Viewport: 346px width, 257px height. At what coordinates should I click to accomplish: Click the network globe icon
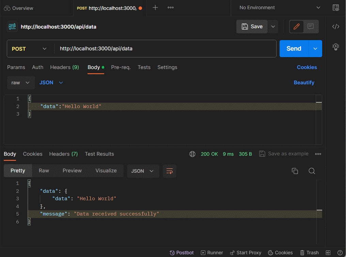point(192,154)
